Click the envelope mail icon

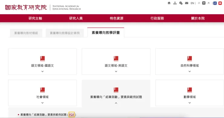coord(186,3)
